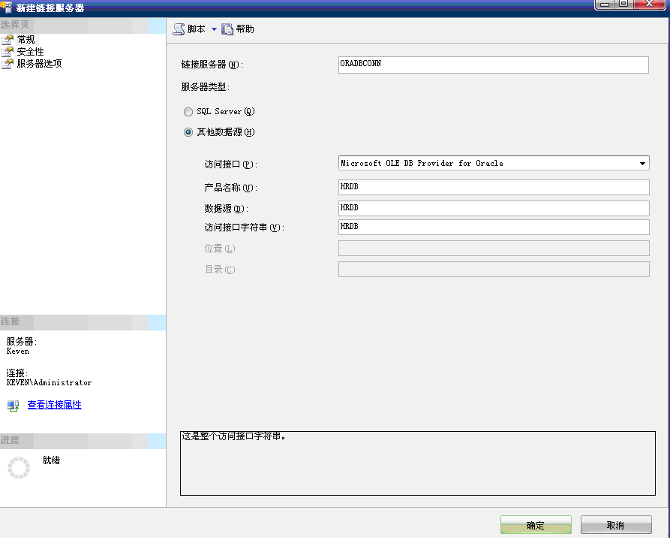The width and height of the screenshot is (670, 540).
Task: Click the 确定 (OK) button
Action: click(x=535, y=524)
